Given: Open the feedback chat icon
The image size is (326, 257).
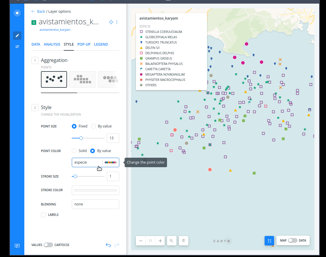Looking at the screenshot, I should coord(17,246).
